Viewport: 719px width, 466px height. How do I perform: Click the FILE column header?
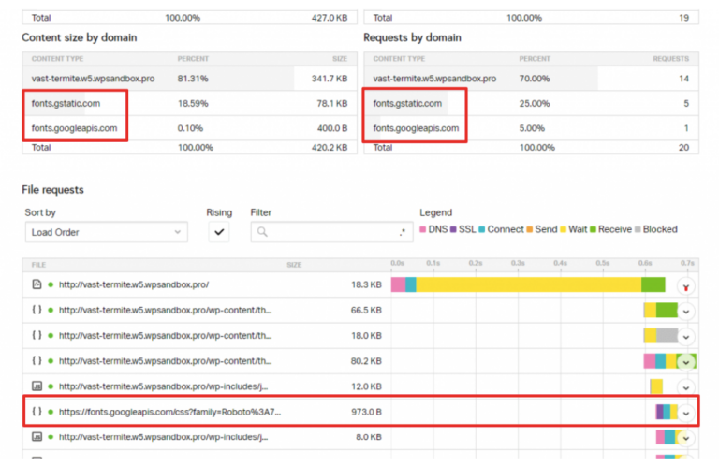click(x=38, y=265)
